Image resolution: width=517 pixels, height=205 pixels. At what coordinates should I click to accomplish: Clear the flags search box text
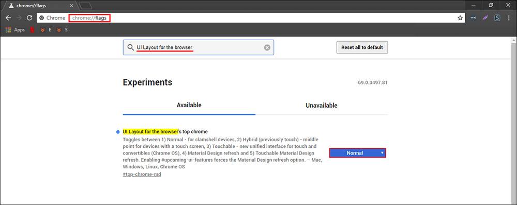coord(267,47)
